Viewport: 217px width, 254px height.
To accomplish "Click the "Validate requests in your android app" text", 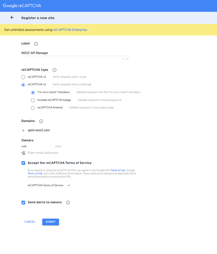I will click(x=91, y=108).
